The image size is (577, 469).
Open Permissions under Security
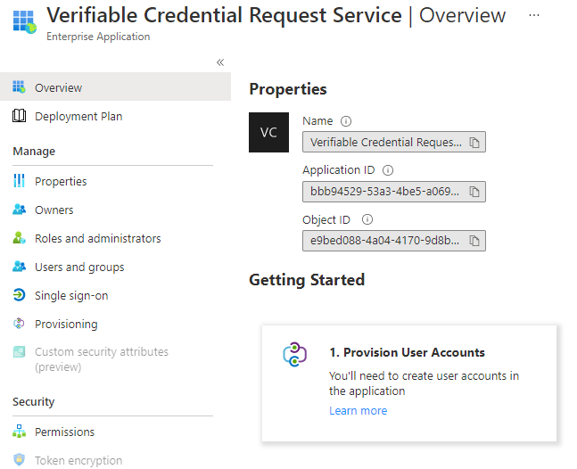tap(64, 432)
